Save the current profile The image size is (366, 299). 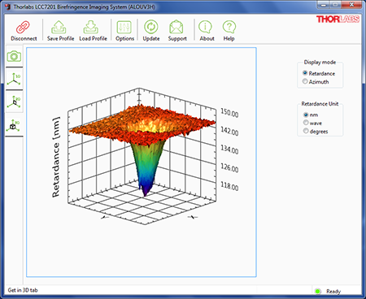tap(60, 31)
